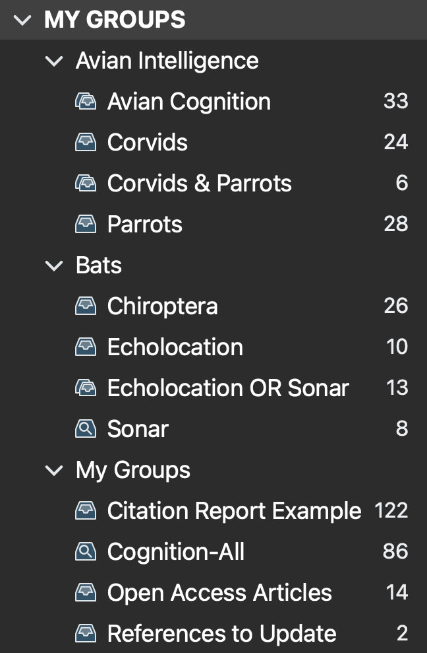
Task: Collapse the Avian Intelligence group set
Action: 53,61
